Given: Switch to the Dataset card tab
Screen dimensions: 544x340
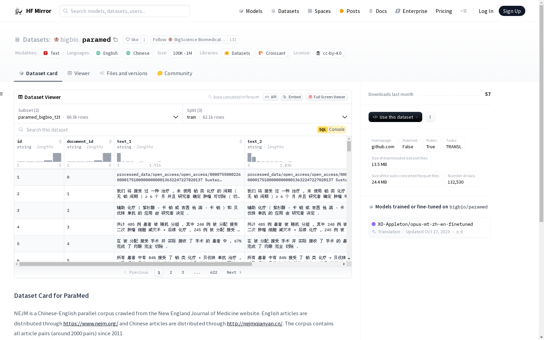Looking at the screenshot, I should 38,73.
